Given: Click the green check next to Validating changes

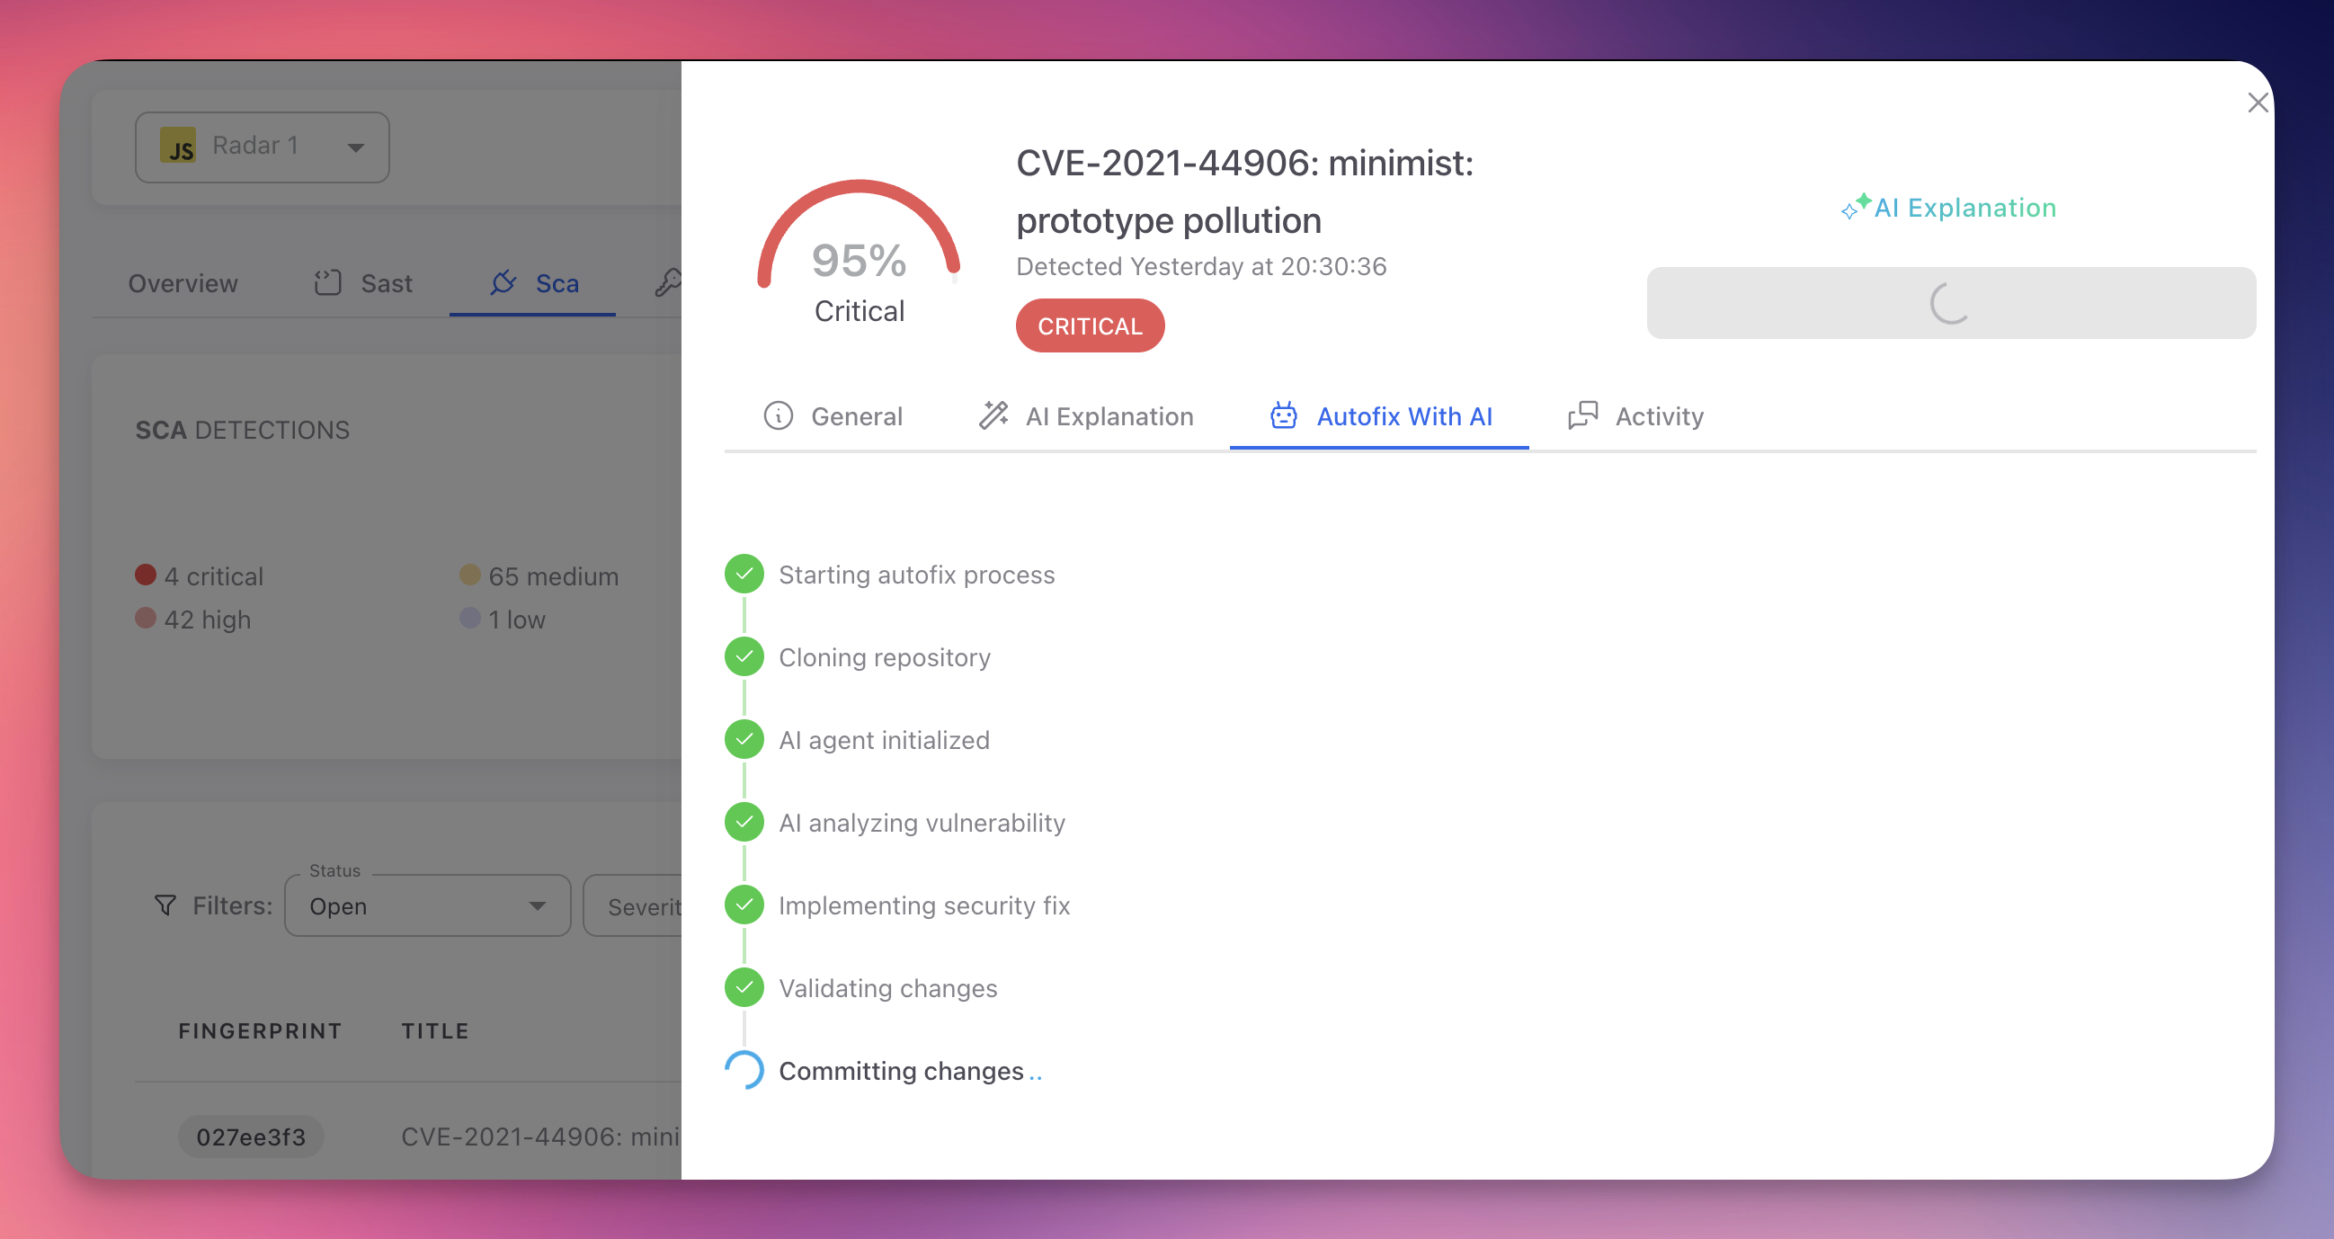Looking at the screenshot, I should pyautogui.click(x=744, y=987).
